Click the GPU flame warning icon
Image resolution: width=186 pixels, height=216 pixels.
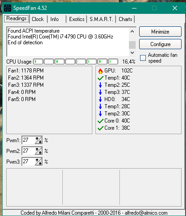(x=100, y=71)
